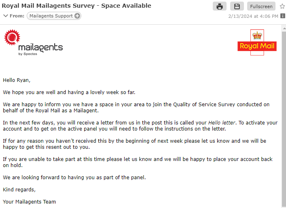Click the 'Hello Ryan' greeting line
The image size is (286, 208).
[x=17, y=80]
